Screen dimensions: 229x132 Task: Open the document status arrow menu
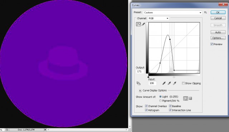pyautogui.click(x=45, y=130)
